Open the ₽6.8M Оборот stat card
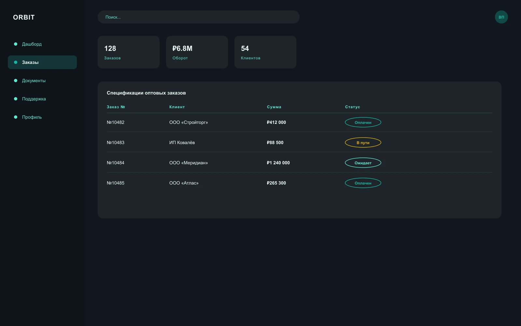Viewport: 521px width, 326px height. [197, 52]
